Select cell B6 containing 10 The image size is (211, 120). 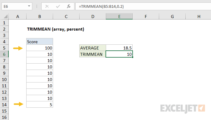point(39,54)
